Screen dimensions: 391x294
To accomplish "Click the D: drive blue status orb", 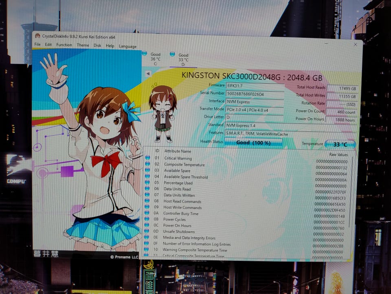I will [x=172, y=54].
